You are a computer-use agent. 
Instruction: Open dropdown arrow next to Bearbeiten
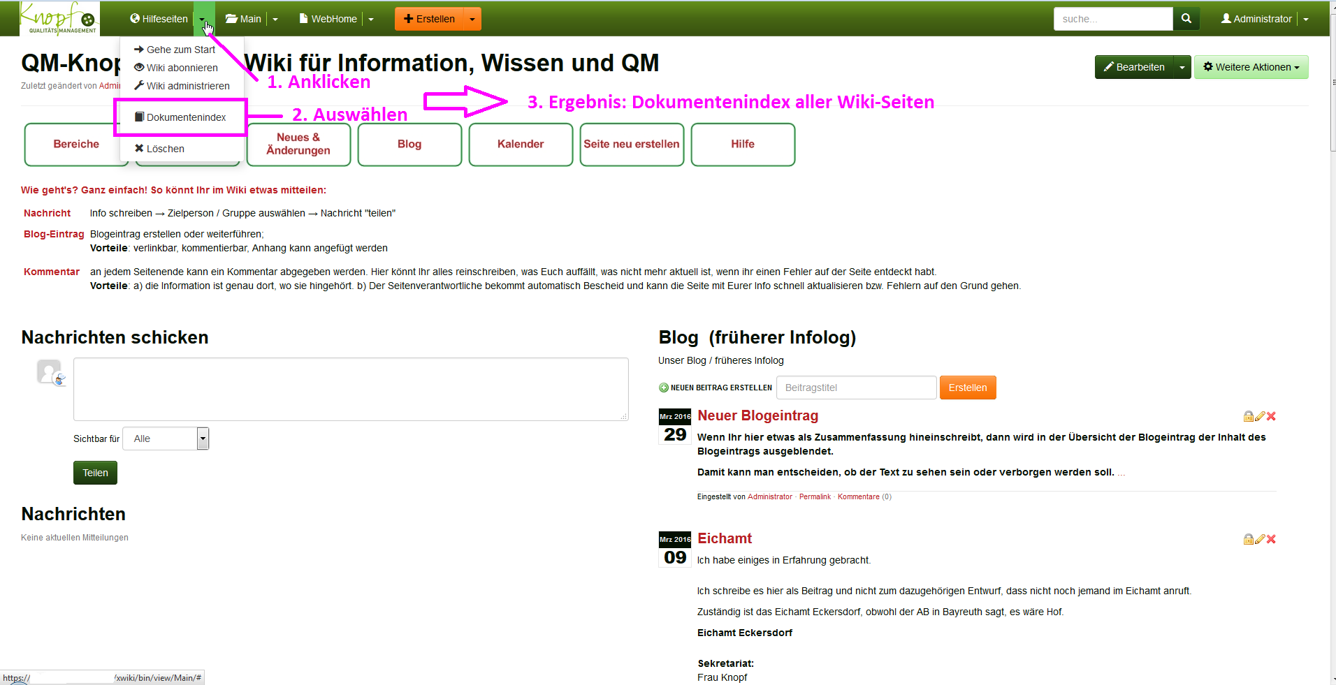click(x=1182, y=67)
